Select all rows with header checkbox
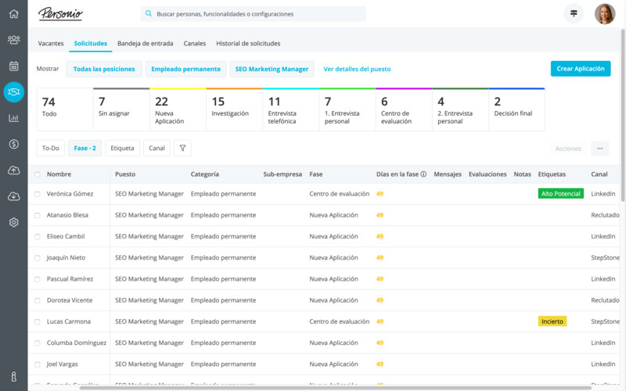626x391 pixels. tap(37, 174)
